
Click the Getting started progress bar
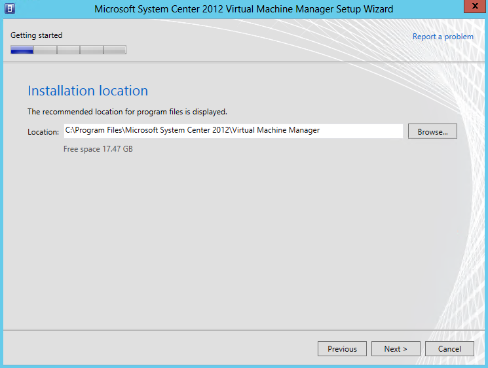click(x=68, y=50)
